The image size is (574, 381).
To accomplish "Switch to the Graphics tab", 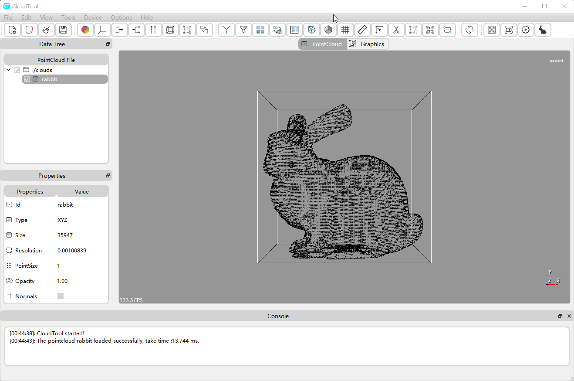I will point(368,44).
